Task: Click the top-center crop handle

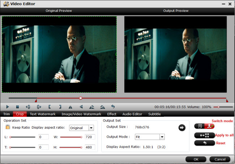Action: point(59,17)
